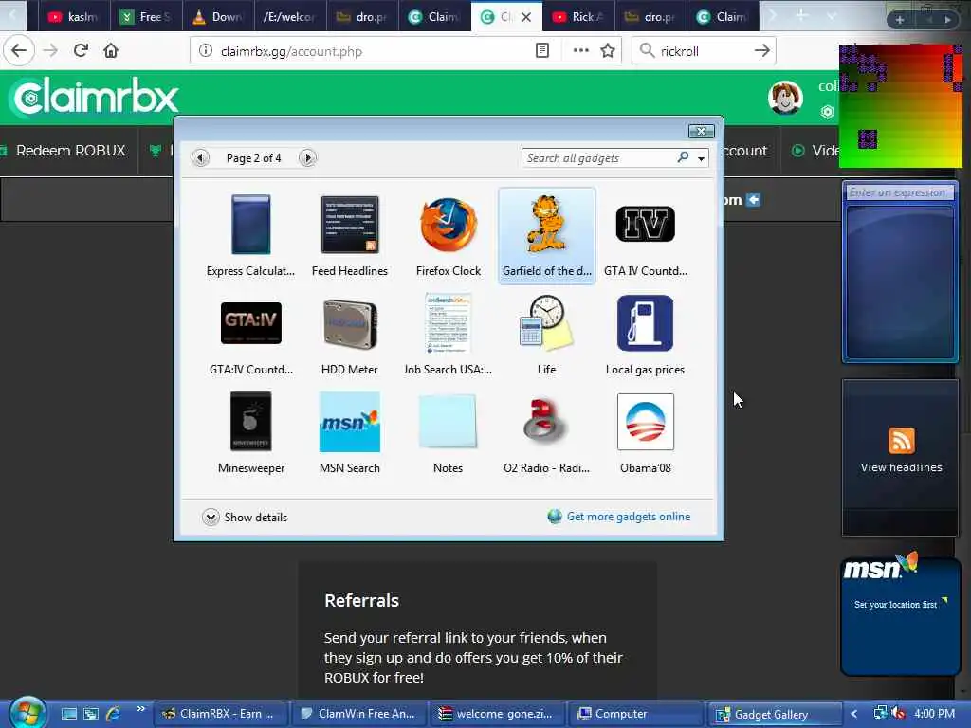
Task: Open the Windows Start button
Action: click(x=26, y=713)
